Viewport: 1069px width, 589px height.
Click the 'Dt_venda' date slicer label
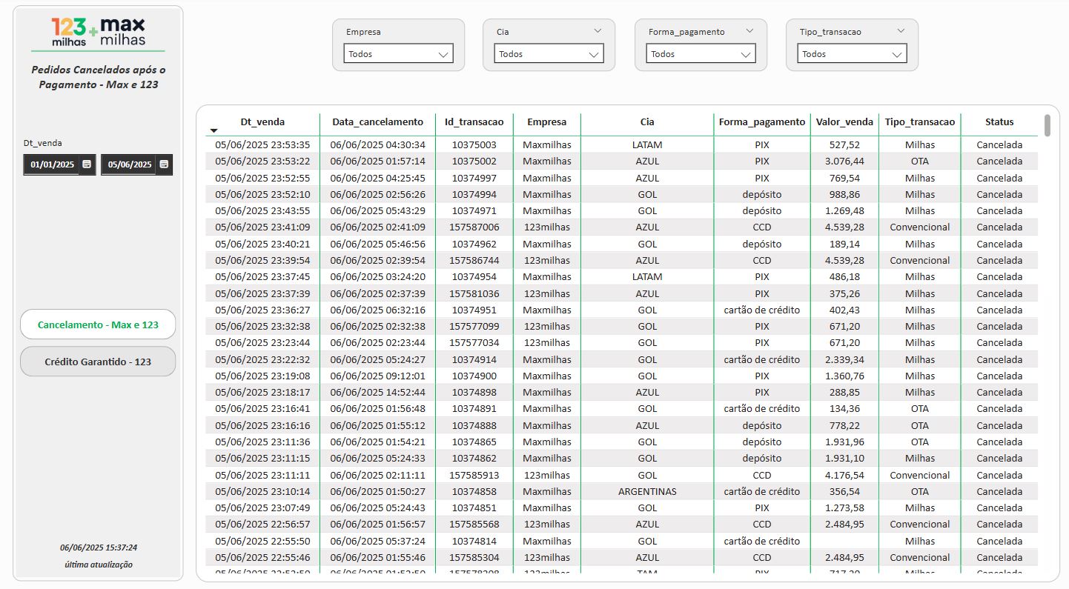[43, 143]
